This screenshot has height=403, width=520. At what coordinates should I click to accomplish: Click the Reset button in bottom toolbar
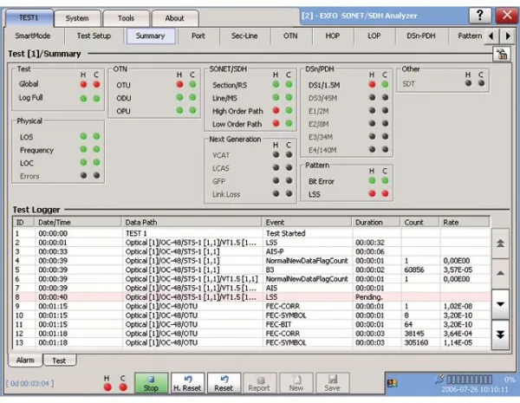point(224,382)
